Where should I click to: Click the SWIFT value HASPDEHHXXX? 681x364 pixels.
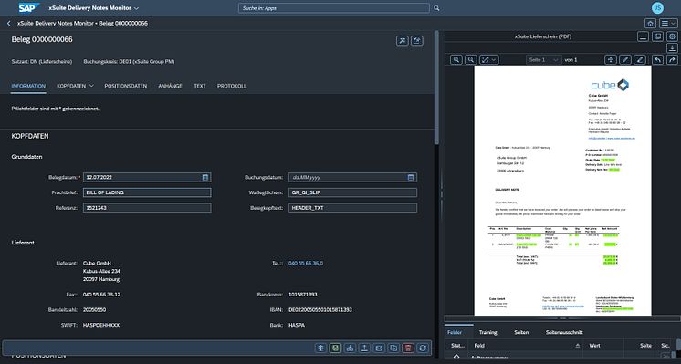[x=101, y=325]
